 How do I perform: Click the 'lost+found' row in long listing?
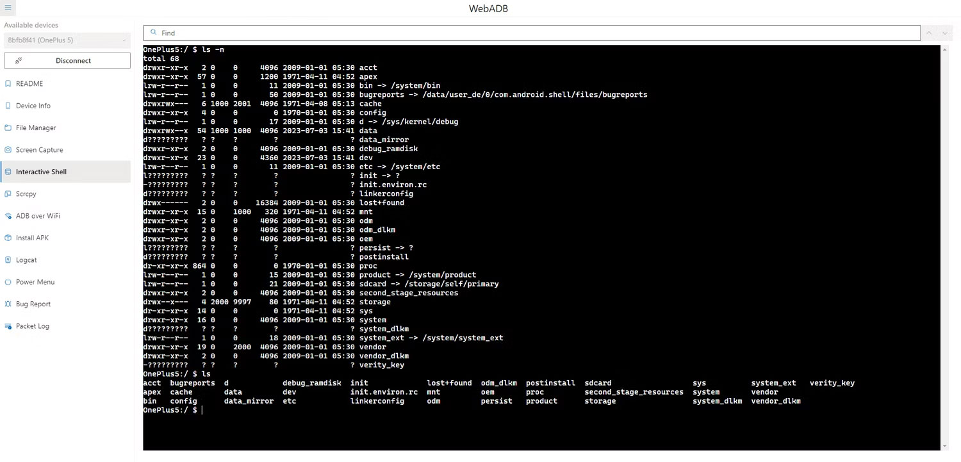click(274, 202)
